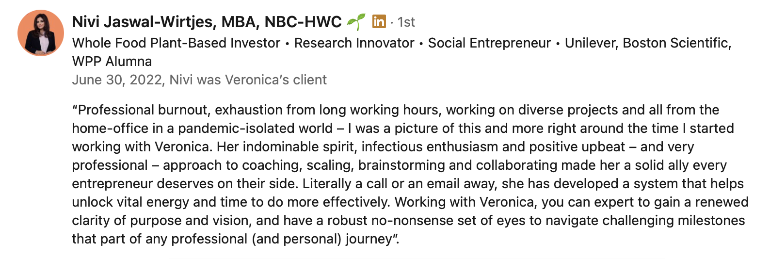This screenshot has width=770, height=259.
Task: Click Social Entrepreneur in the headline
Action: point(489,43)
